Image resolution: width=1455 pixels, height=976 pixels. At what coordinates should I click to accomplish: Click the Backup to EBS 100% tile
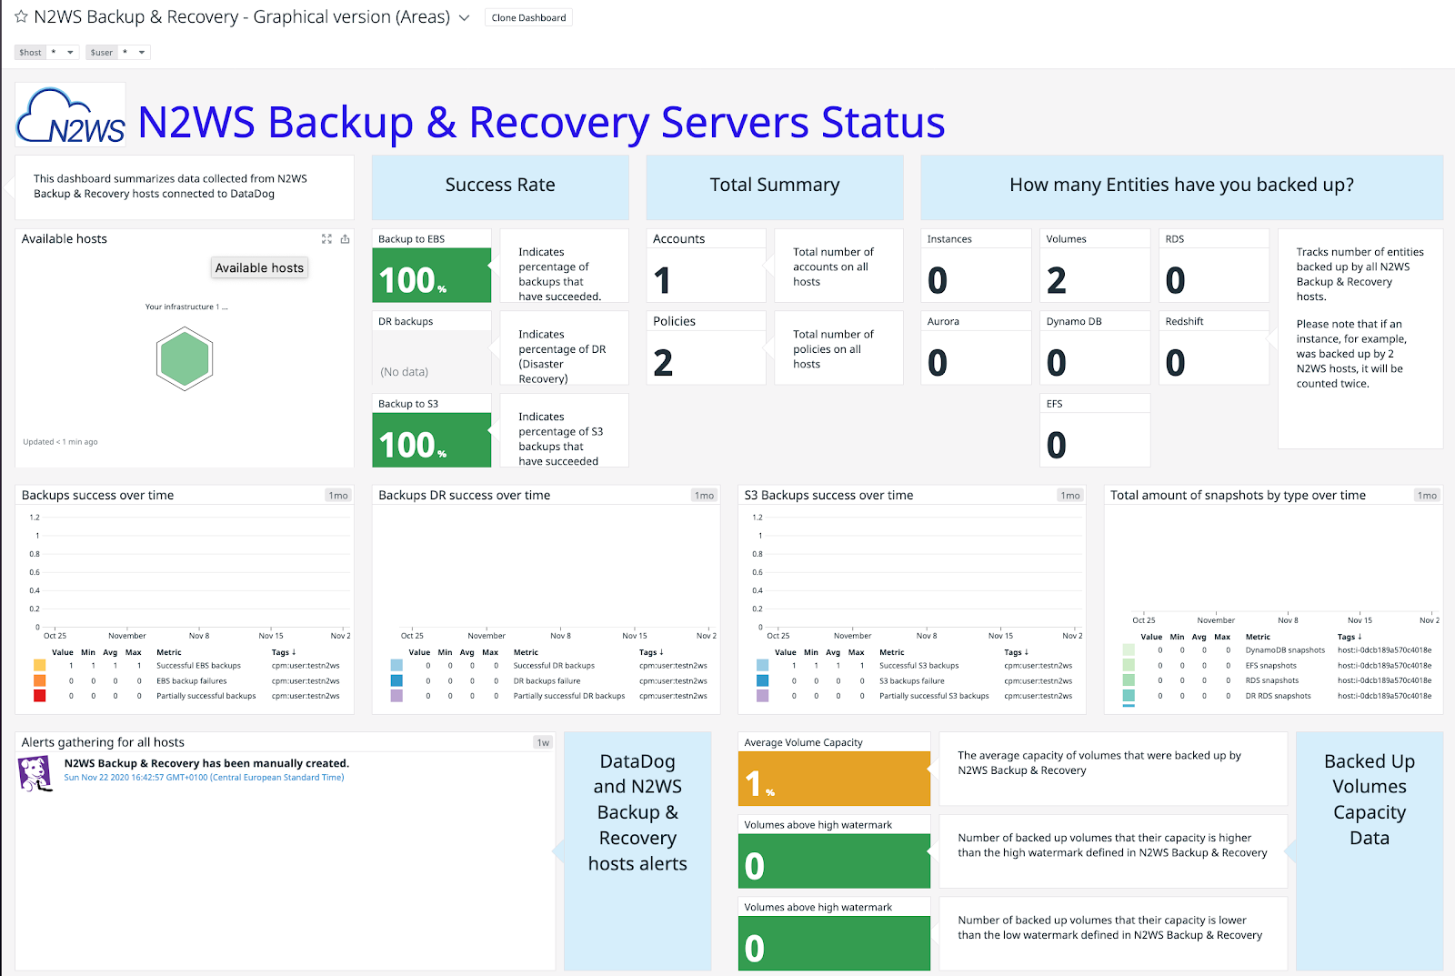coord(432,266)
